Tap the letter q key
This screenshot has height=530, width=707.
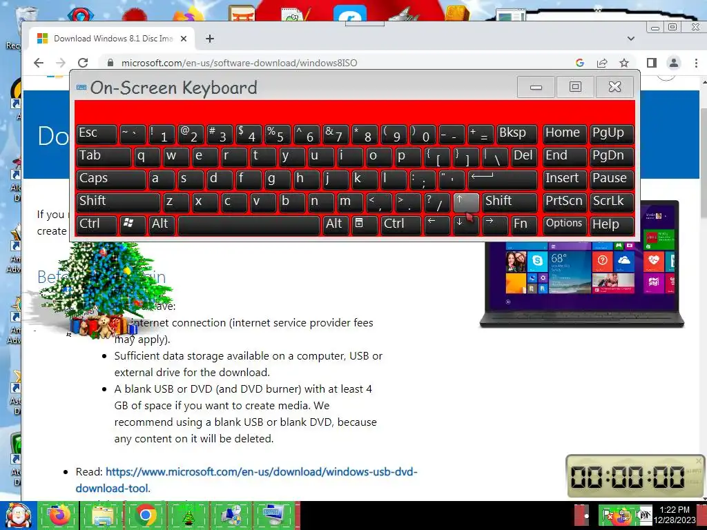tap(147, 157)
